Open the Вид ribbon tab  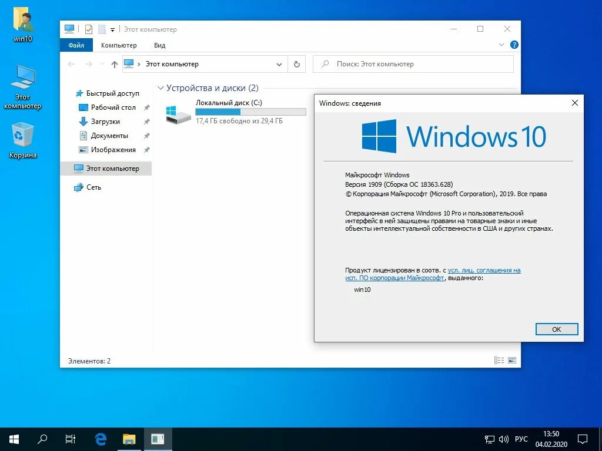pos(160,45)
